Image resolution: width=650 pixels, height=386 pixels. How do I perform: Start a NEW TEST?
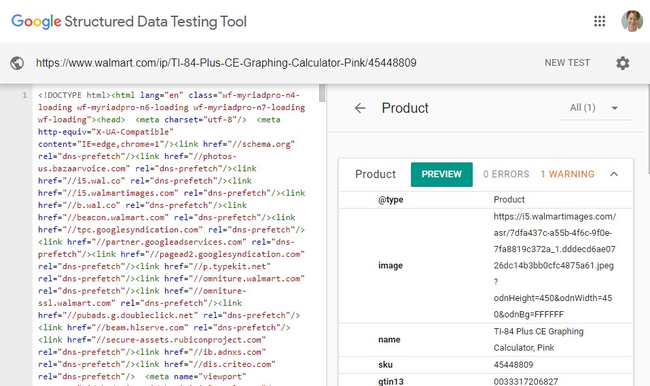tap(567, 63)
